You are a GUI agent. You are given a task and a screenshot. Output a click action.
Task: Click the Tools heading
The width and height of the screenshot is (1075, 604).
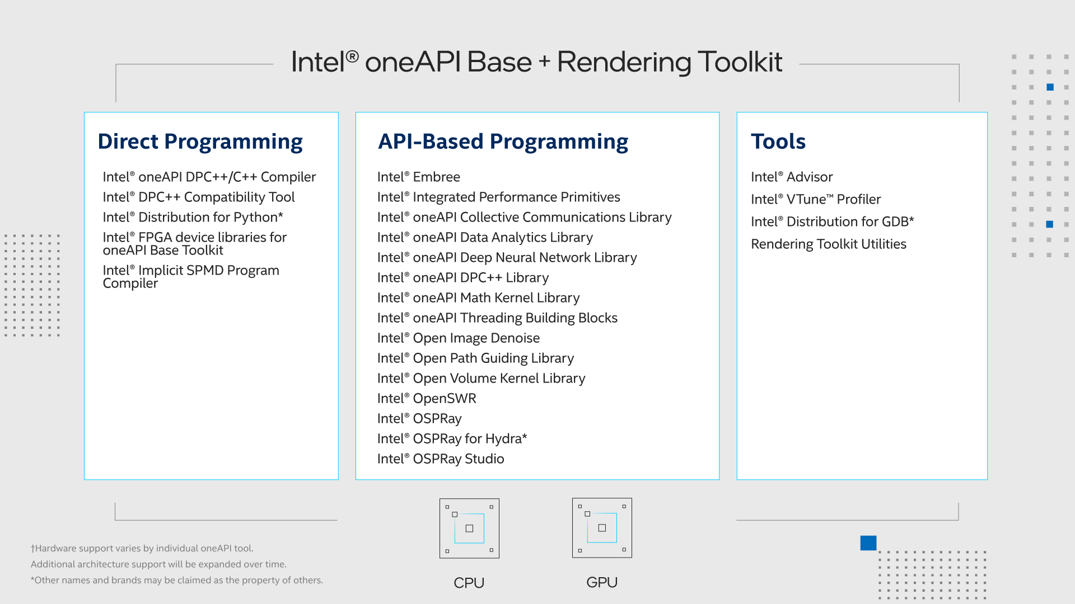point(778,141)
